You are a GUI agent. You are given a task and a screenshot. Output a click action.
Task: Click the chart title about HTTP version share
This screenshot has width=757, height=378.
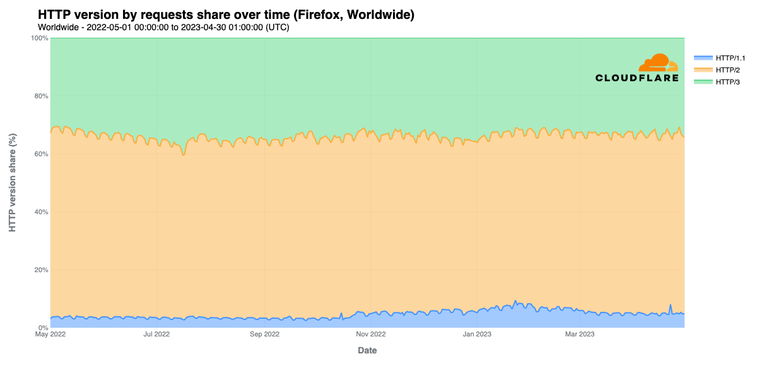(226, 14)
